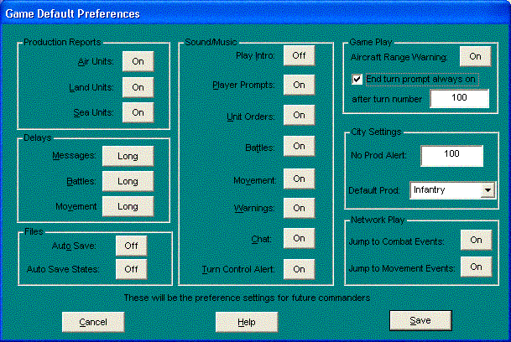Open the Default Prod dropdown
This screenshot has width=511, height=342.
pos(488,190)
